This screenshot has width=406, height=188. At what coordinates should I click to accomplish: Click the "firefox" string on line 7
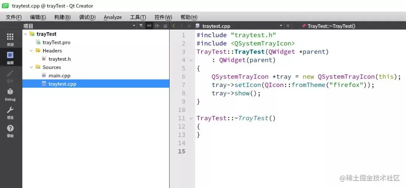point(346,85)
